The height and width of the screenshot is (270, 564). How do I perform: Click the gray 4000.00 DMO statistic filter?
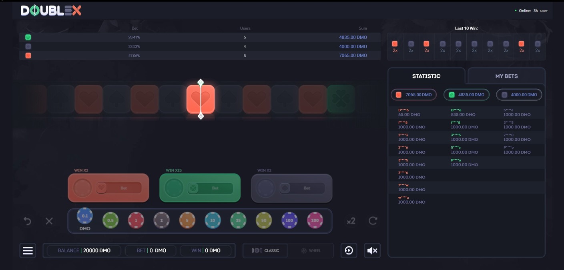(x=519, y=94)
